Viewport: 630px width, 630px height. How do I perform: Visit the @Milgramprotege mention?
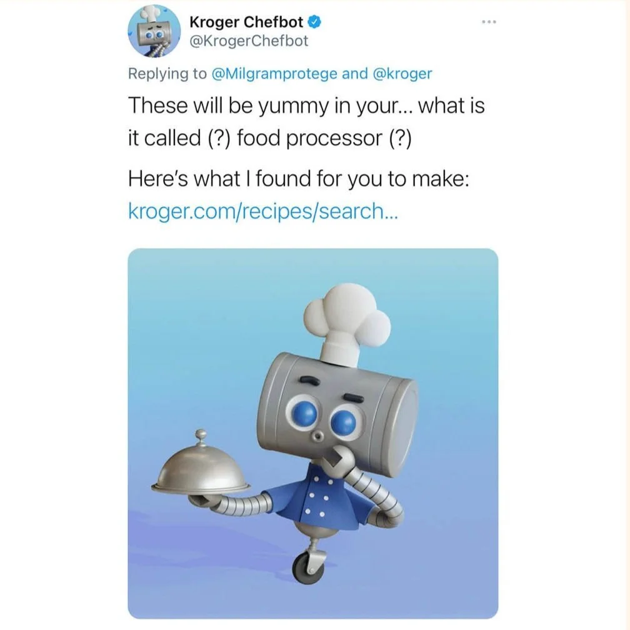[x=274, y=74]
